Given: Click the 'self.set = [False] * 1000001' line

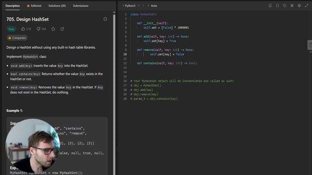Looking at the screenshot, I should click(166, 28).
